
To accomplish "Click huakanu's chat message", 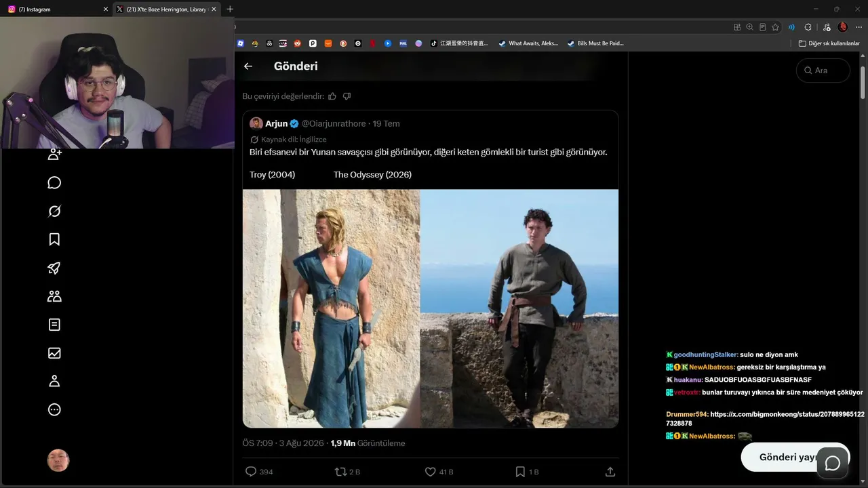I will (738, 380).
